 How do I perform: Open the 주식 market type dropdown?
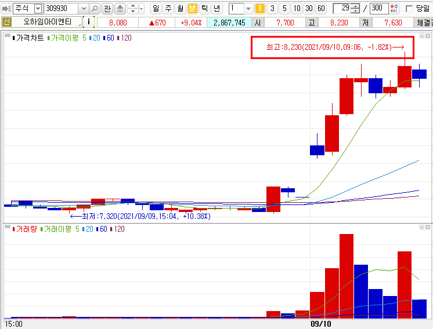click(x=38, y=9)
